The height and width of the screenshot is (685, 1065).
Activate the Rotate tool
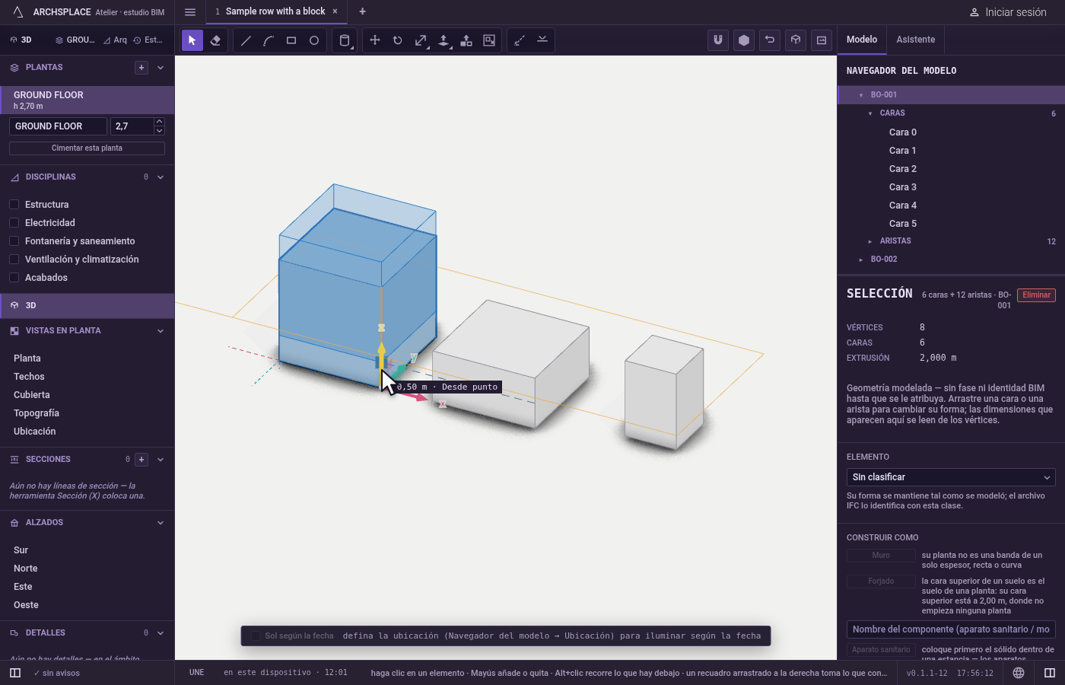tap(398, 40)
